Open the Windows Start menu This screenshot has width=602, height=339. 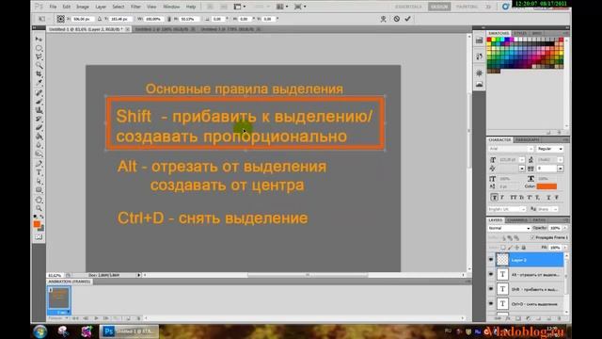(40, 331)
